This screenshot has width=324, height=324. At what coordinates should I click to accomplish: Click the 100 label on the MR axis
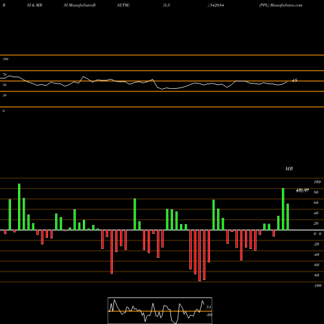(x=318, y=182)
